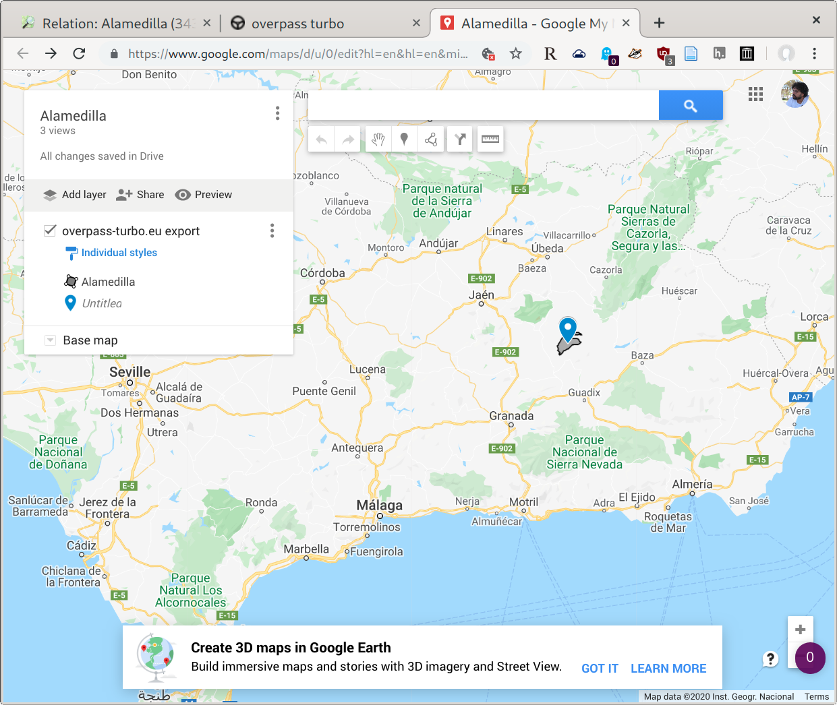Open a new browser tab
Viewport: 837px width, 705px height.
(x=659, y=23)
